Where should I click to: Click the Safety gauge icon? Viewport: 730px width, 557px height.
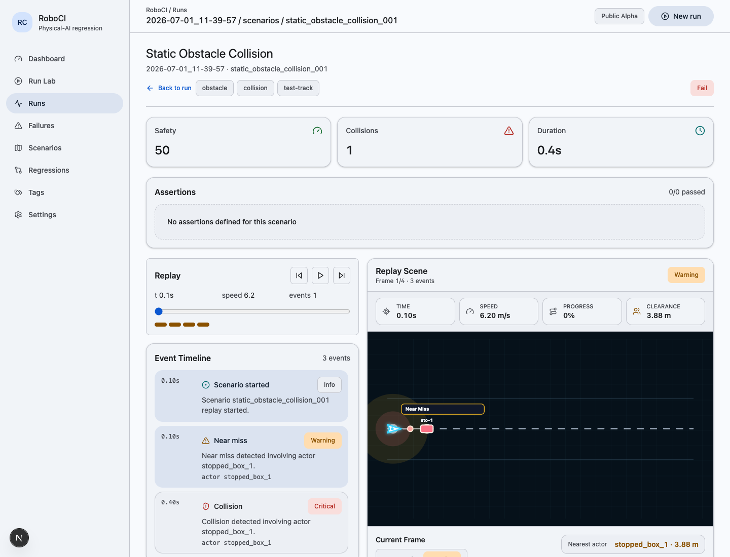click(317, 131)
